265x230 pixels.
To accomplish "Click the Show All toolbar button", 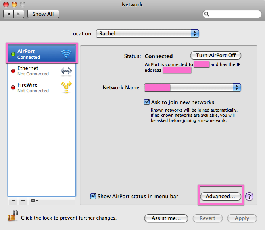I will [x=43, y=14].
